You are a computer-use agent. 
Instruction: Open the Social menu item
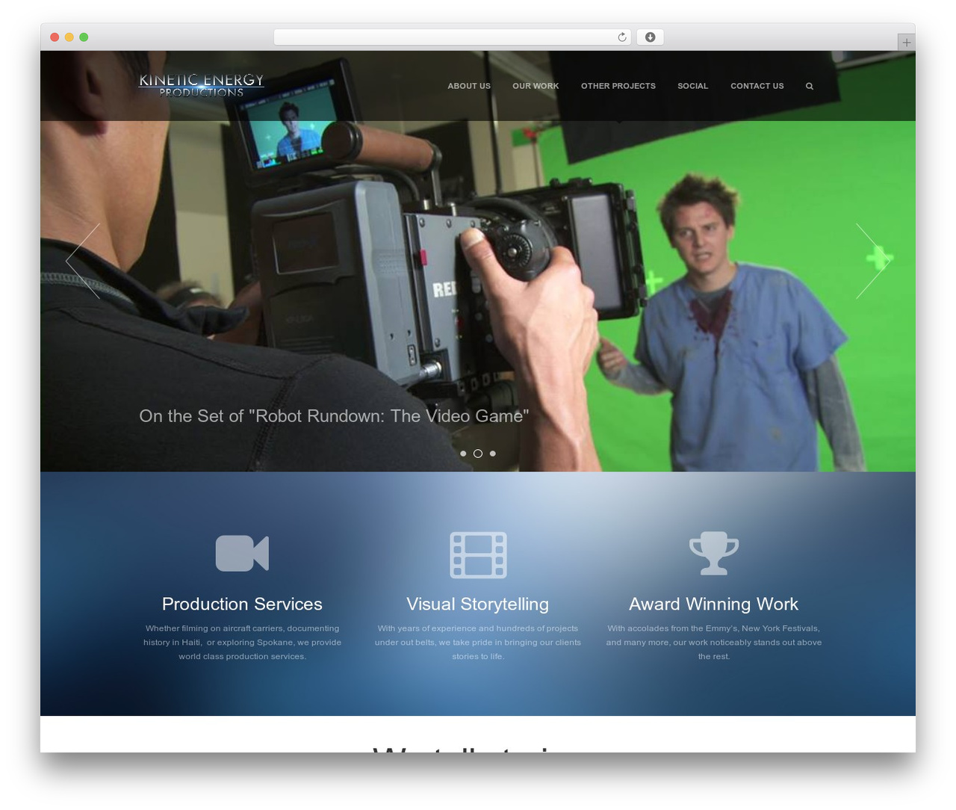pyautogui.click(x=692, y=86)
